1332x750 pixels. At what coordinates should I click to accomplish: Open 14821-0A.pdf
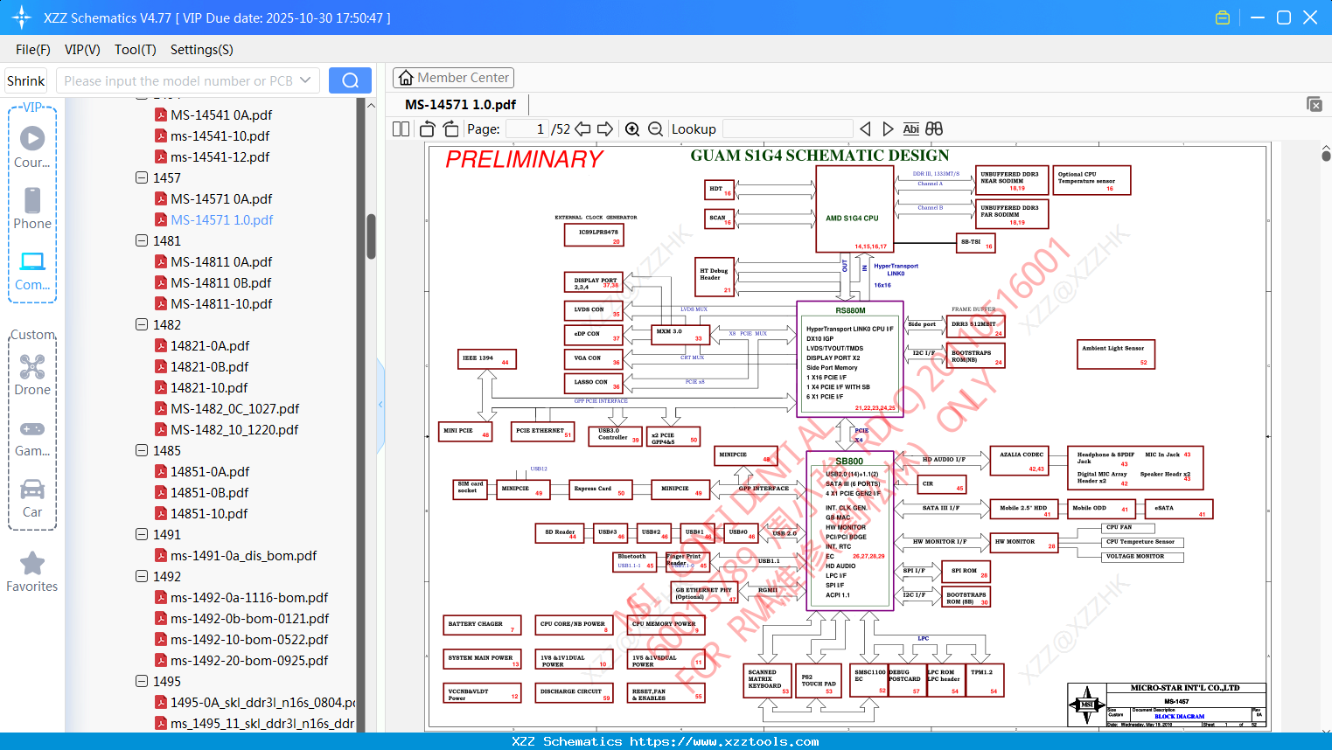tap(210, 345)
